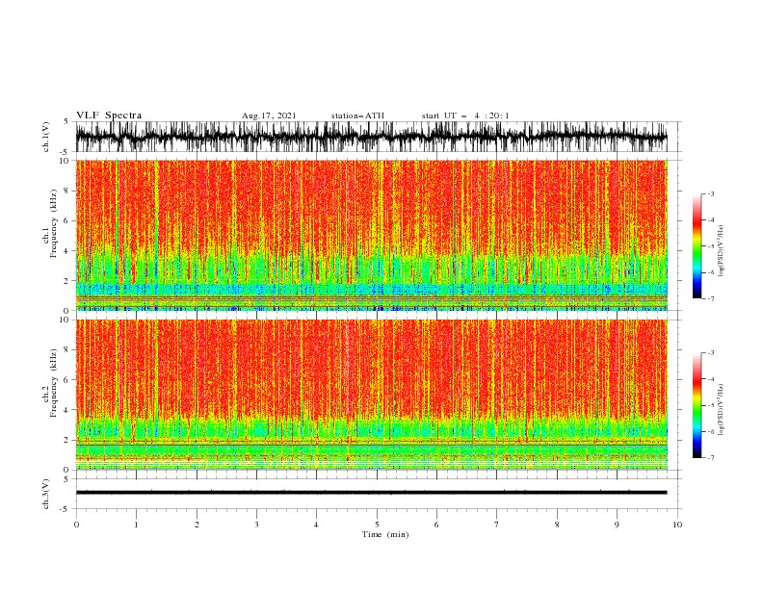Click the "VLF Spectra" plot title
Viewport: 763px width, 589px height.
tap(109, 115)
